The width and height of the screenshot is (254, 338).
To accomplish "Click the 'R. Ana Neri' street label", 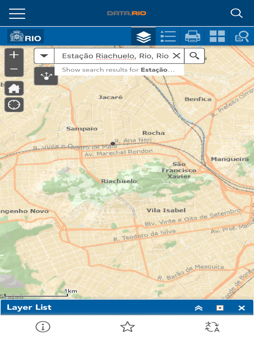I will pyautogui.click(x=133, y=140).
